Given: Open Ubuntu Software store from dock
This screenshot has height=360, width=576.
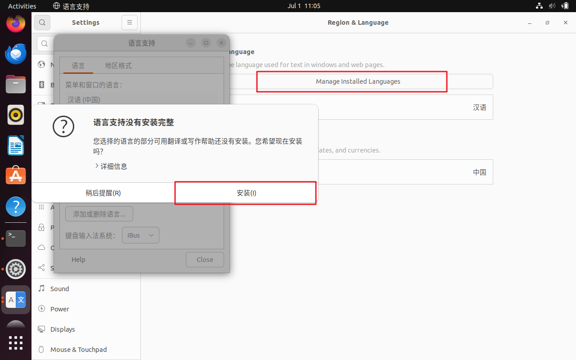Looking at the screenshot, I should pyautogui.click(x=16, y=176).
